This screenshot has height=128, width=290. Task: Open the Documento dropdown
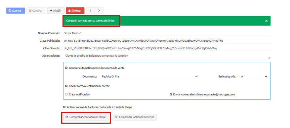click(x=149, y=76)
